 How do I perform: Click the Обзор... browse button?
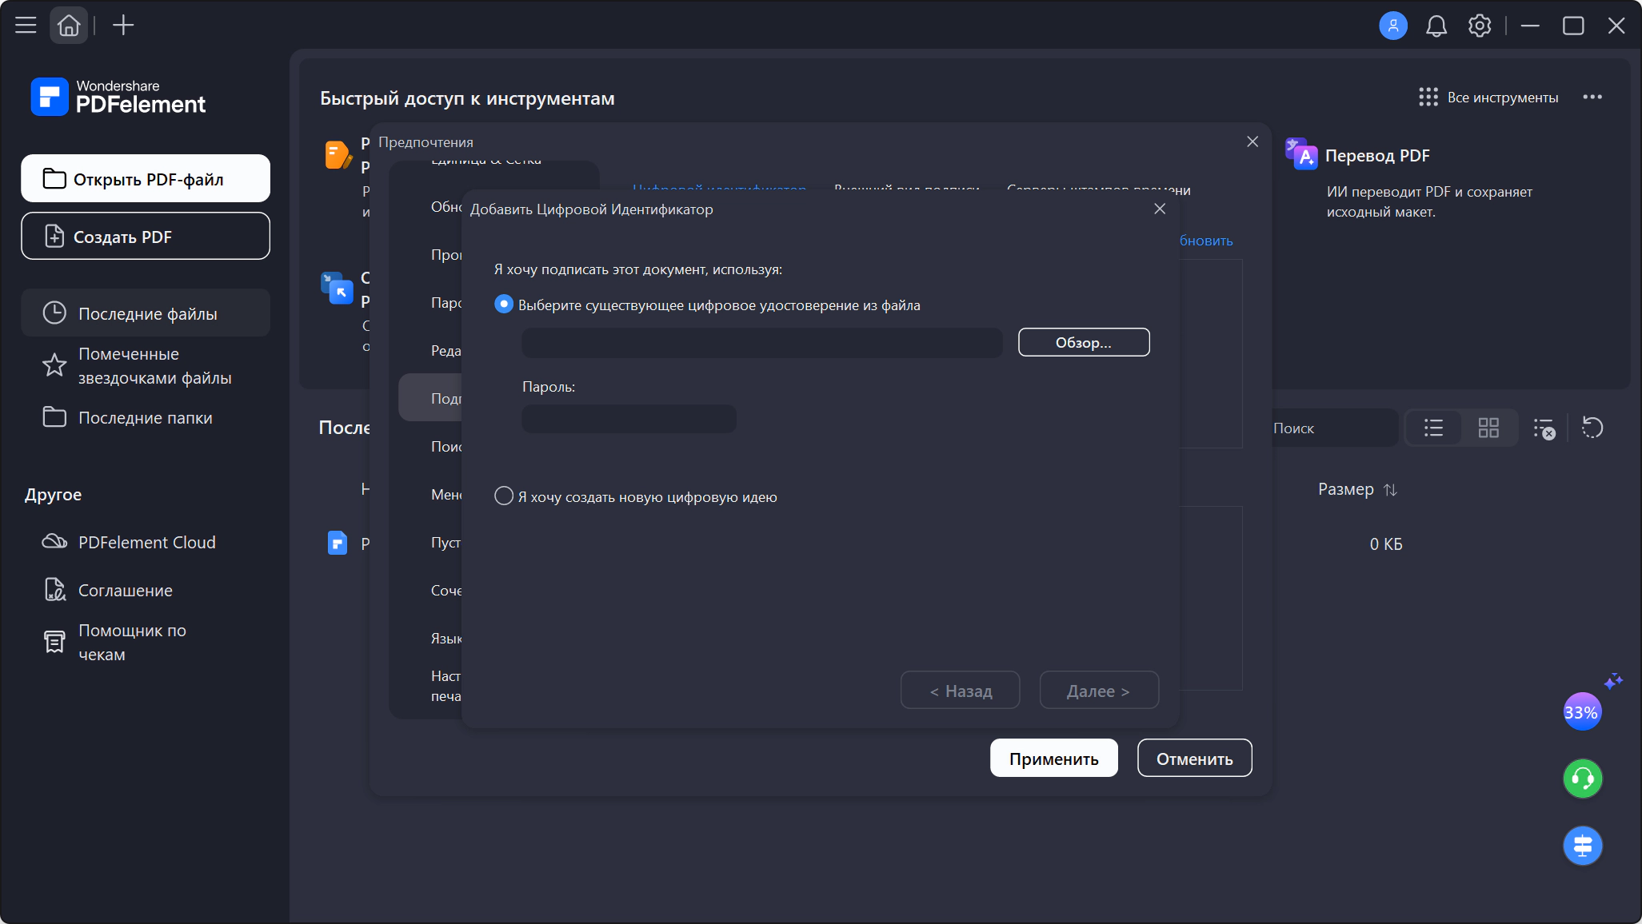pyautogui.click(x=1084, y=342)
